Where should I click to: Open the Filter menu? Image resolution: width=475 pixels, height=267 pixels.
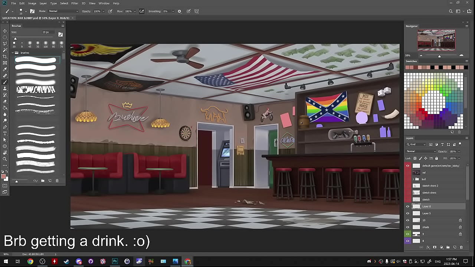pyautogui.click(x=75, y=3)
